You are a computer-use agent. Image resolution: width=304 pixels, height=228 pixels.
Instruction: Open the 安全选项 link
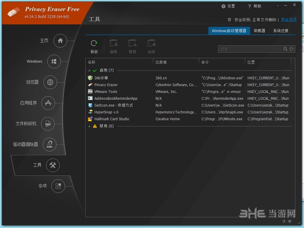point(289,20)
